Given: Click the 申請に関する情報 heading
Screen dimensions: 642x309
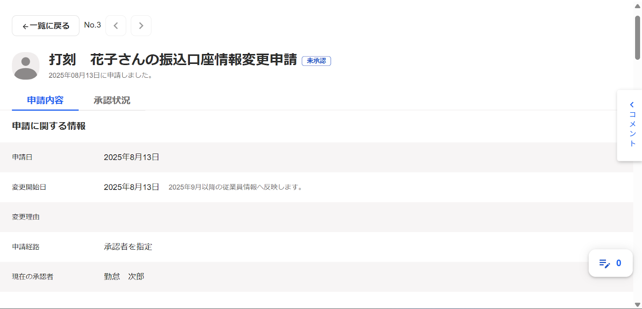Looking at the screenshot, I should coord(49,126).
